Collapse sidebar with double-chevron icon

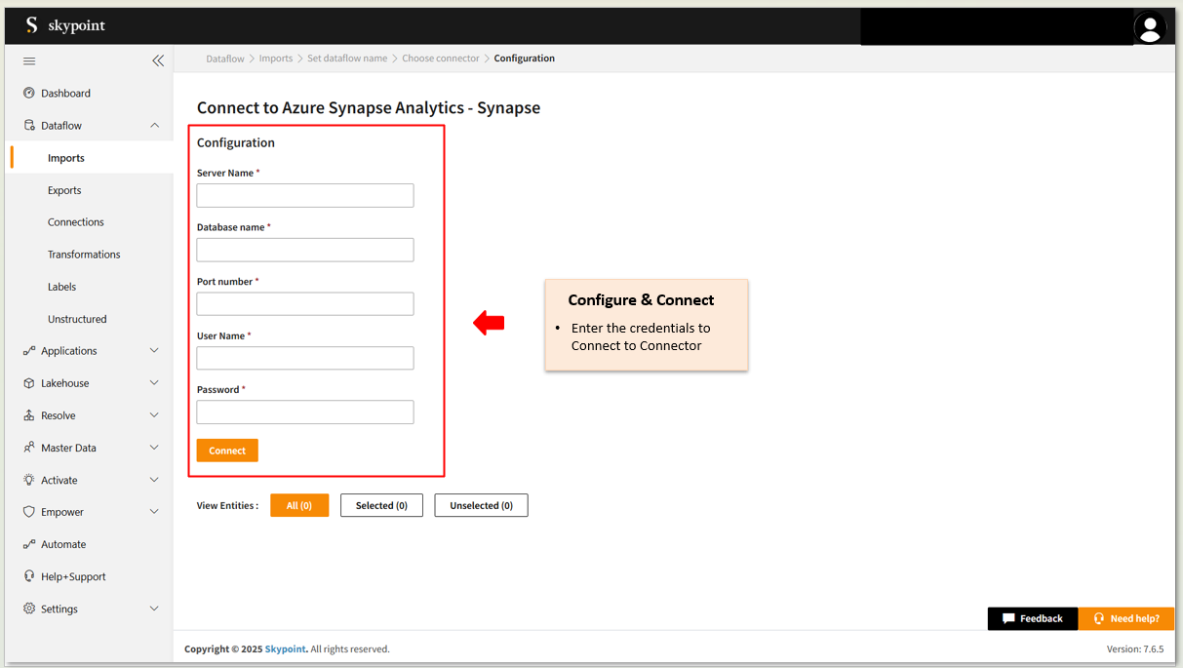[x=158, y=60]
